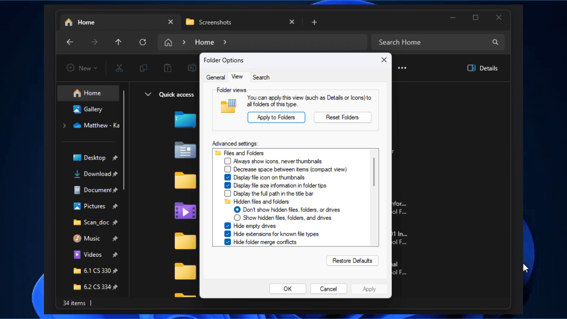Image resolution: width=567 pixels, height=319 pixels.
Task: Click the Refresh icon in the address bar
Action: (x=143, y=42)
